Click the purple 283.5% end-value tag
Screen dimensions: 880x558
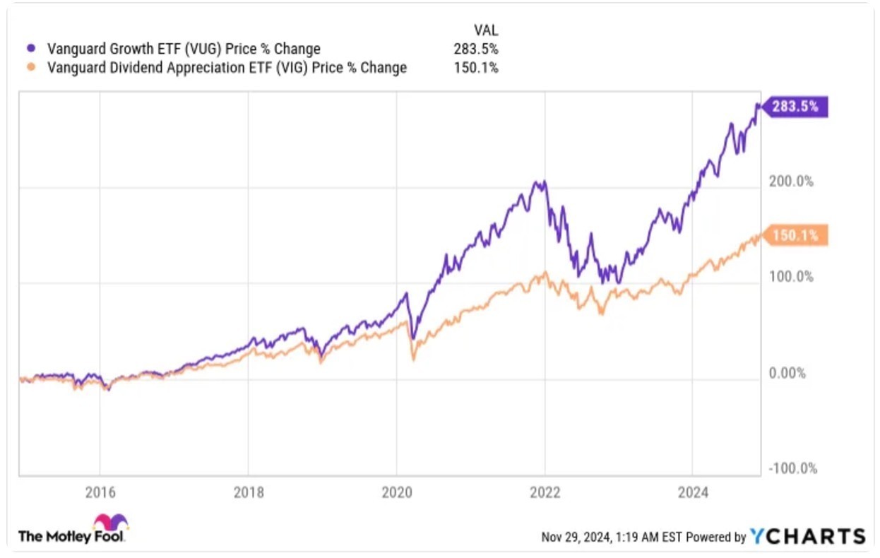pyautogui.click(x=795, y=107)
